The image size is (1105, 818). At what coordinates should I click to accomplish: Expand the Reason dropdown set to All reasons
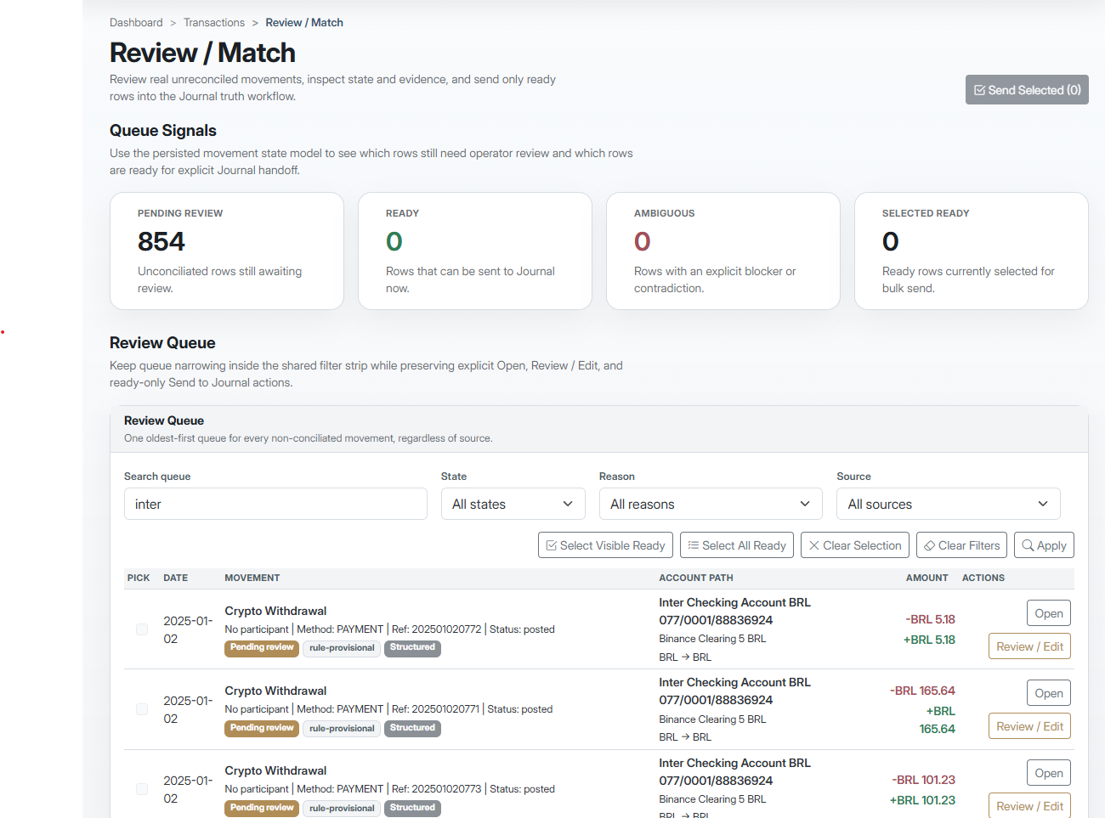coord(711,503)
